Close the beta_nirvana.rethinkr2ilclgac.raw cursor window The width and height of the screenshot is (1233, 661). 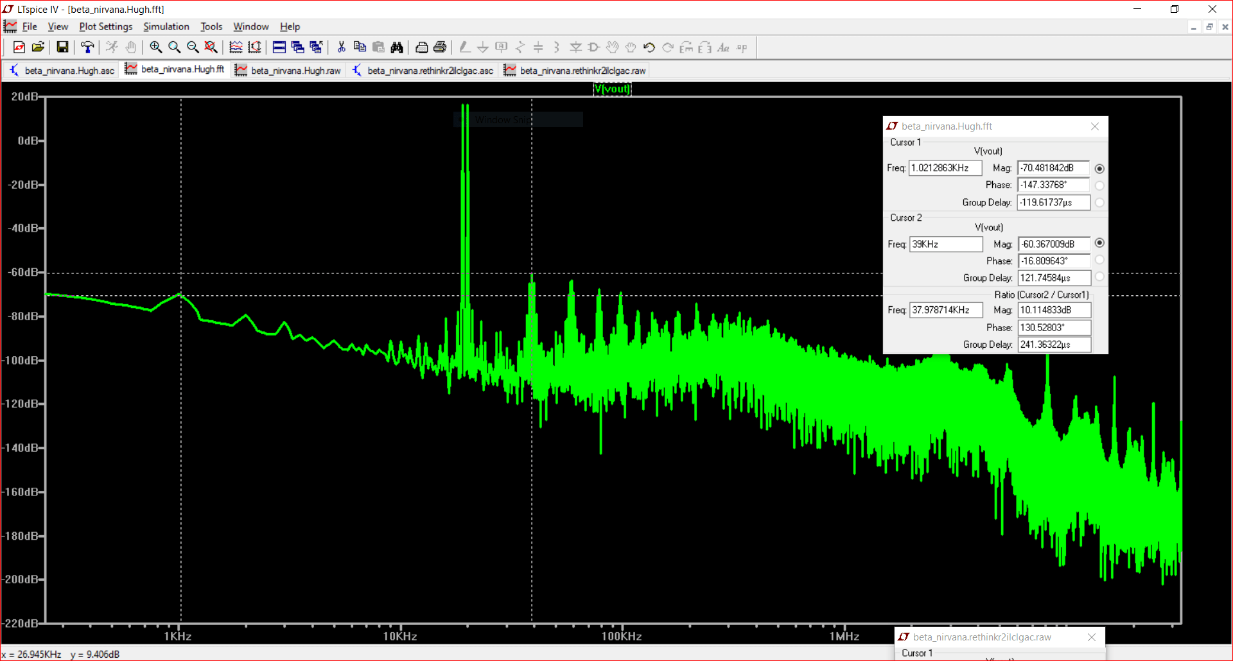1092,637
